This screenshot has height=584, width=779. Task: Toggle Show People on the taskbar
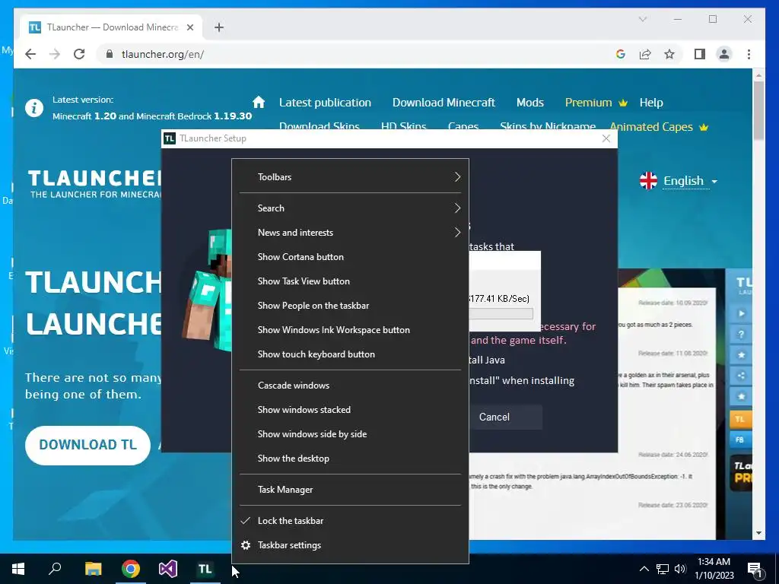[350, 306]
